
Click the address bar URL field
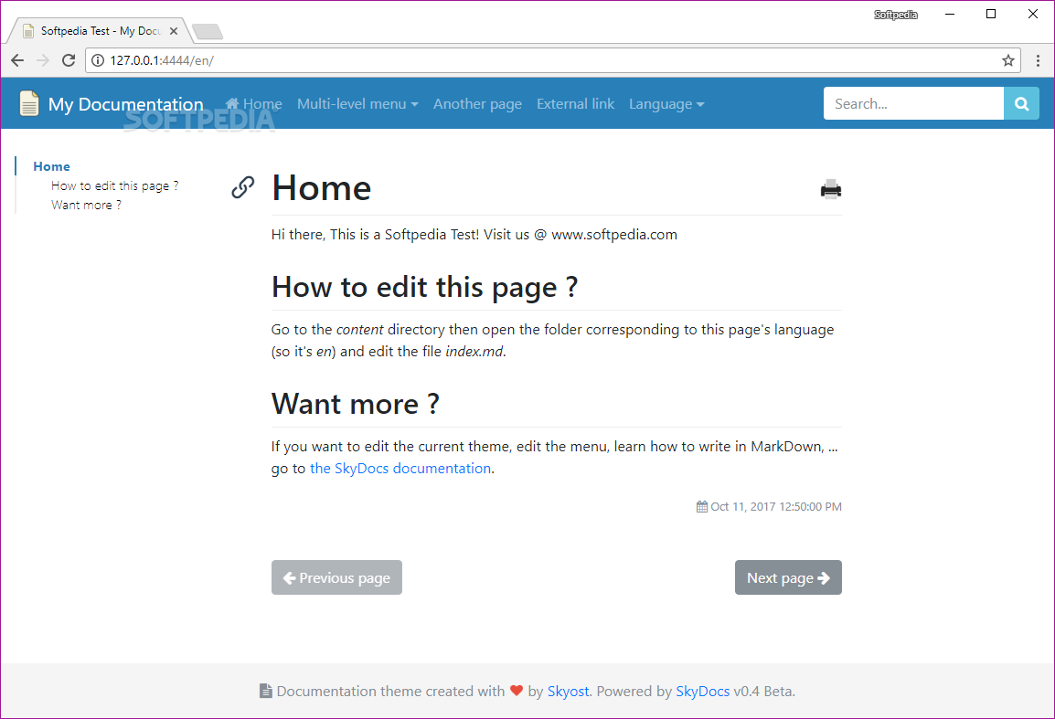[x=551, y=60]
